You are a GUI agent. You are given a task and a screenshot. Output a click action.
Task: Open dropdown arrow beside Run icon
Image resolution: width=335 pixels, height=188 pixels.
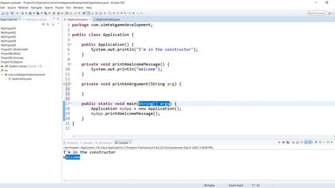click(33, 13)
